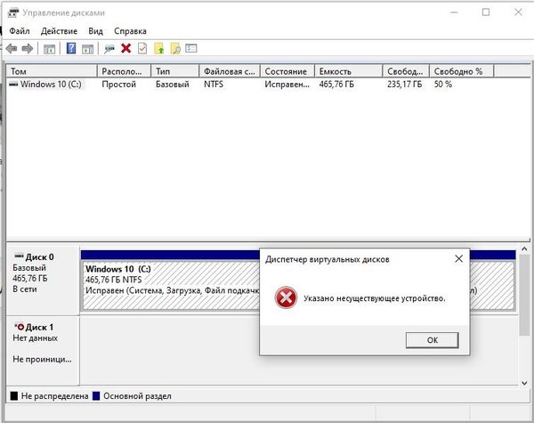Sort by the Файловая с... column header
This screenshot has width=534, height=423.
click(x=230, y=71)
